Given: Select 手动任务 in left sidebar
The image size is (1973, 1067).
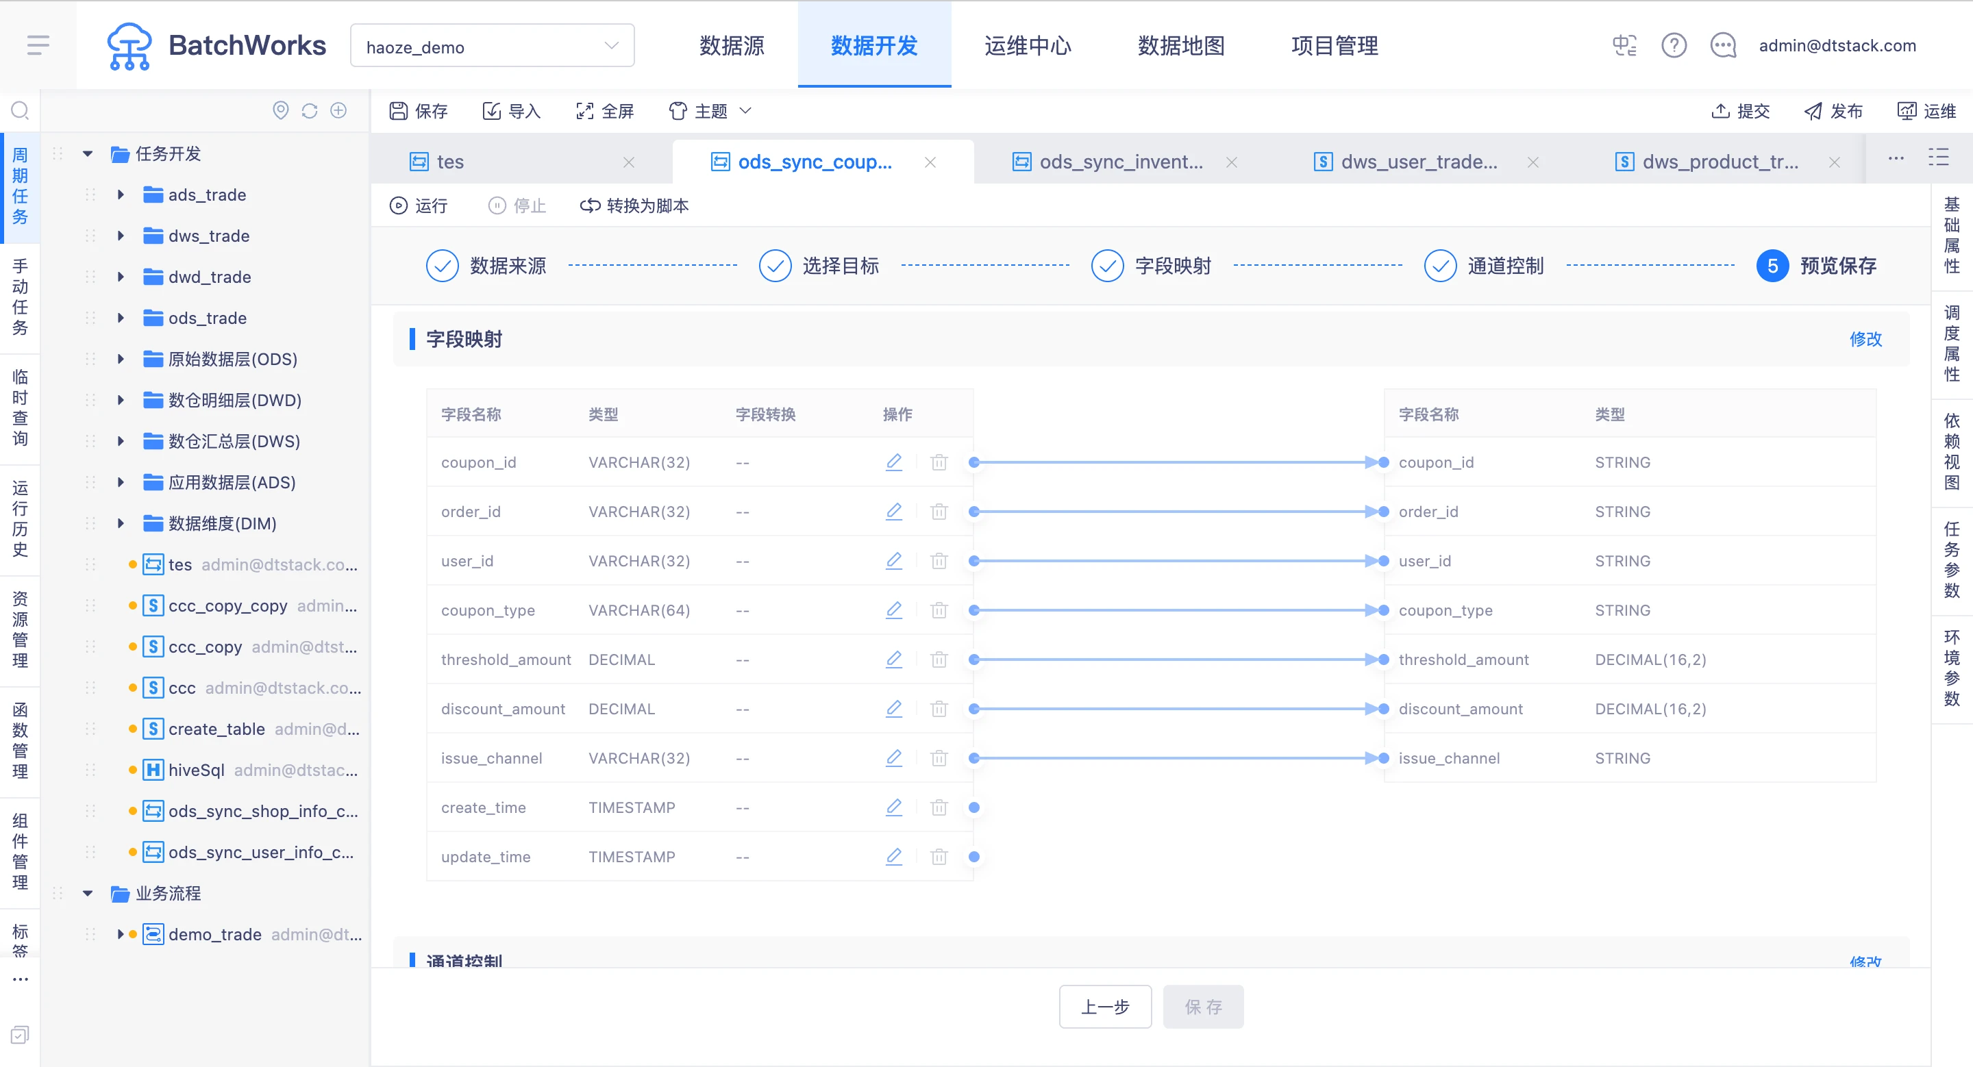Looking at the screenshot, I should 20,298.
